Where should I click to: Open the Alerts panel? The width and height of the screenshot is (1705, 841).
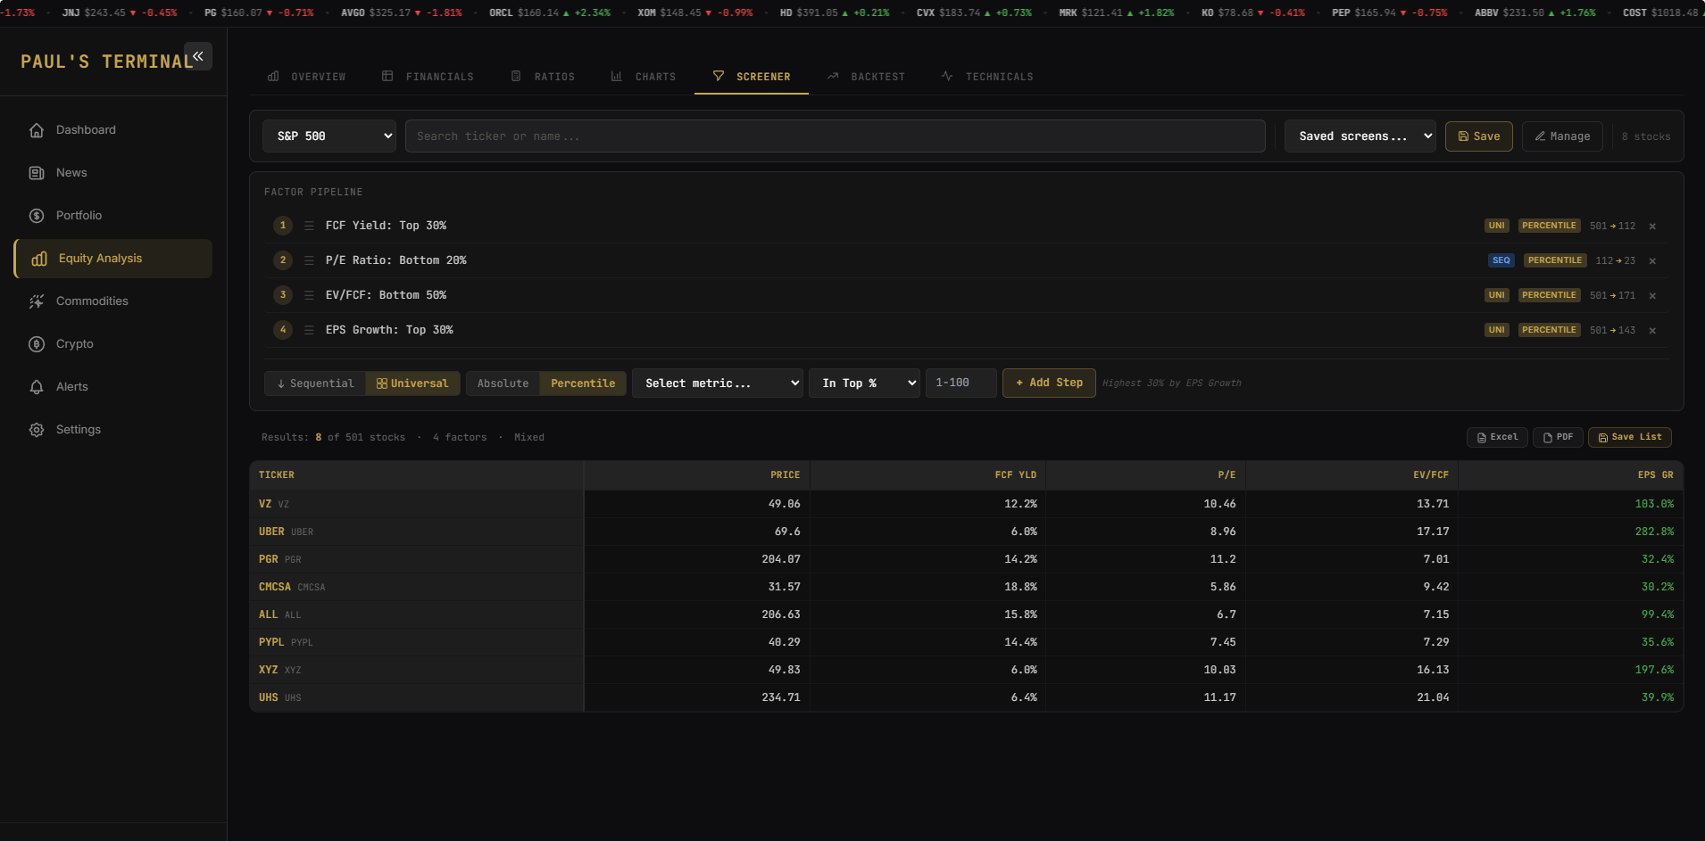(71, 386)
